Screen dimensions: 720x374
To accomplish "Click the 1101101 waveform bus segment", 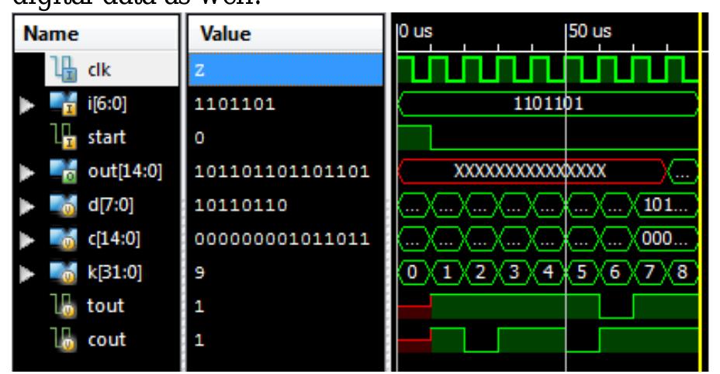I will pos(548,104).
